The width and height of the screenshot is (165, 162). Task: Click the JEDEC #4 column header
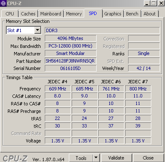[x=58, y=82]
